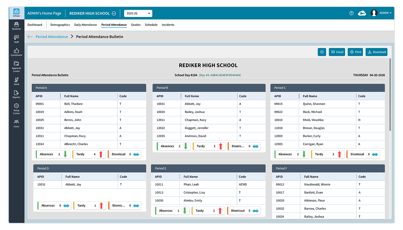
Task: Click the blue arrows in Period D Absences
Action: pyautogui.click(x=66, y=206)
